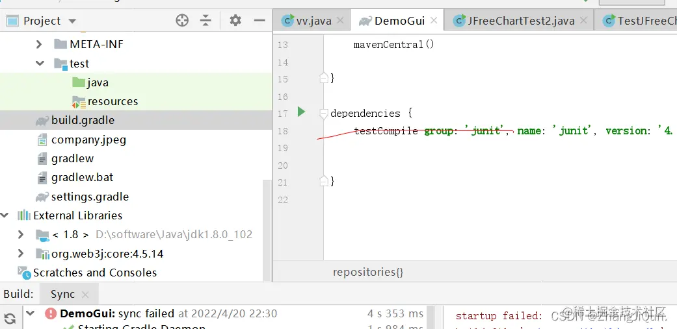Image resolution: width=677 pixels, height=329 pixels.
Task: Click startup failed message text
Action: (499, 316)
